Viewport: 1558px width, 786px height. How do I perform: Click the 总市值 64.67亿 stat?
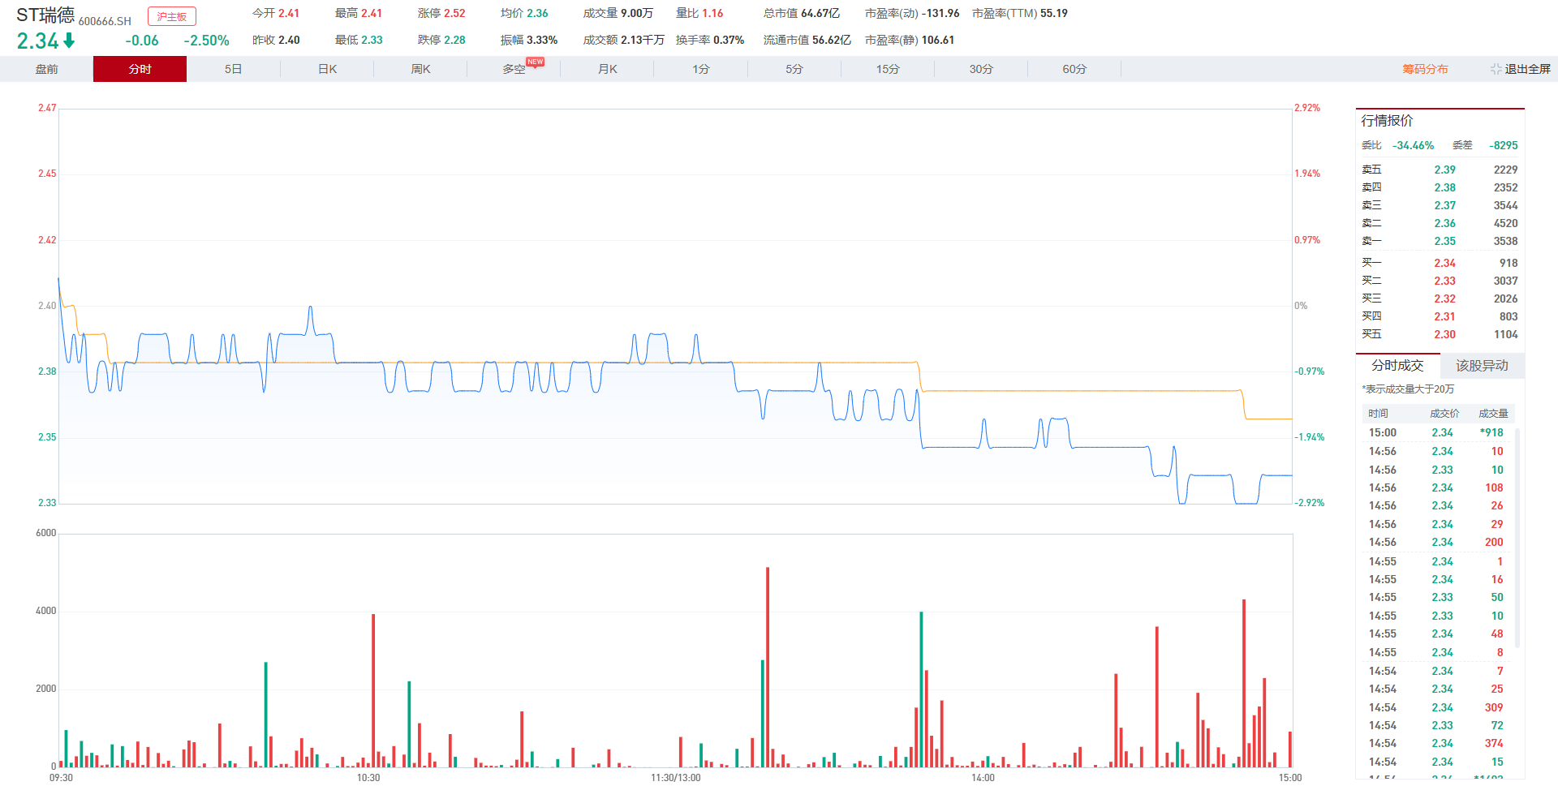(x=801, y=13)
